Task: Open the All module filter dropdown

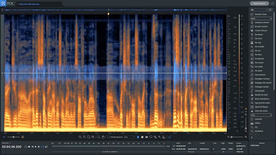Action: [x=259, y=10]
